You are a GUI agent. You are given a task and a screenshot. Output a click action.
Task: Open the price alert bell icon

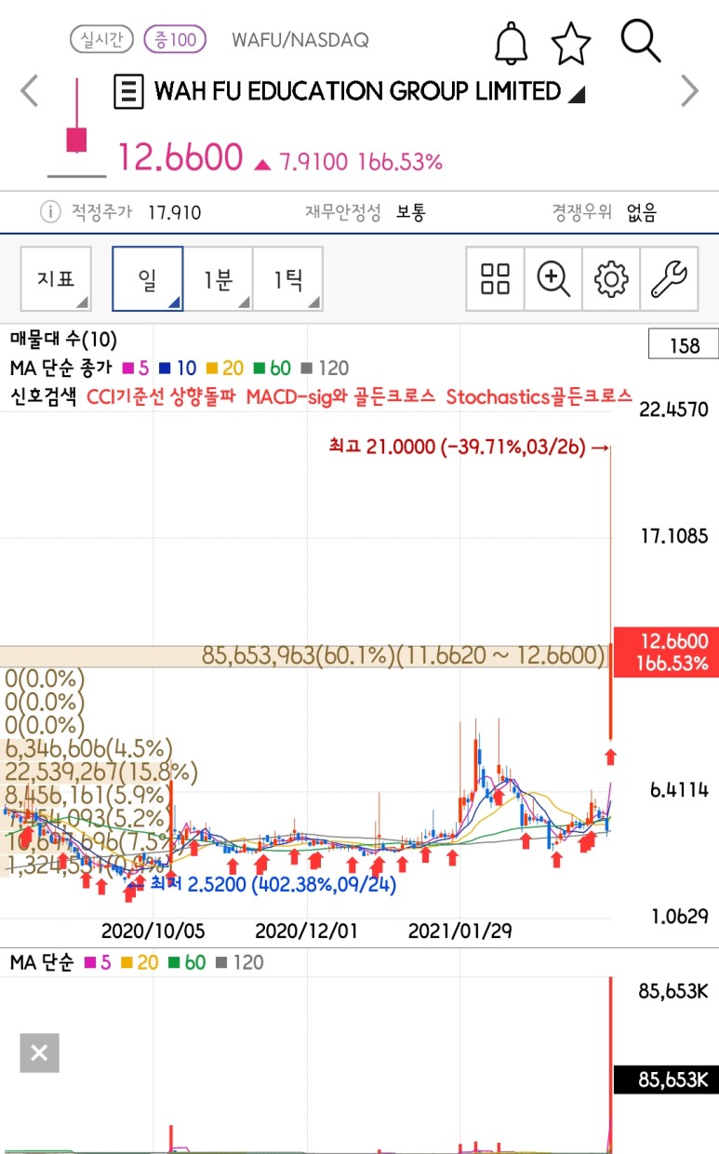tap(511, 43)
